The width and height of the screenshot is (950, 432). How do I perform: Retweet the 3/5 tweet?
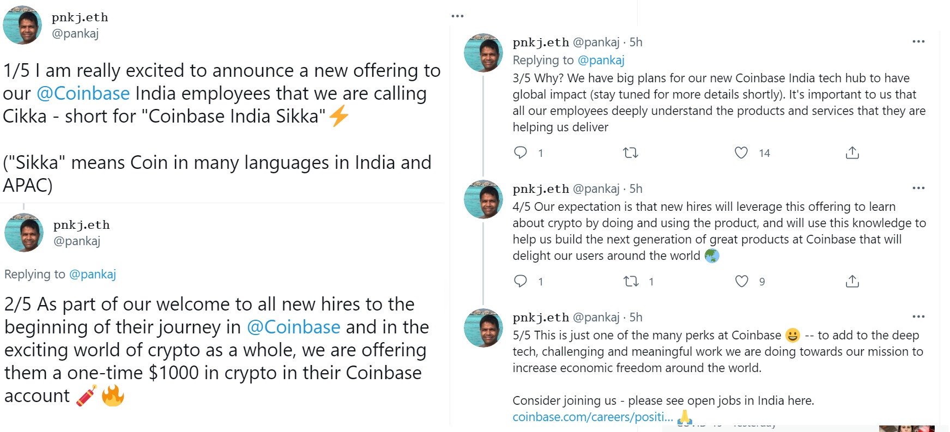tap(631, 153)
